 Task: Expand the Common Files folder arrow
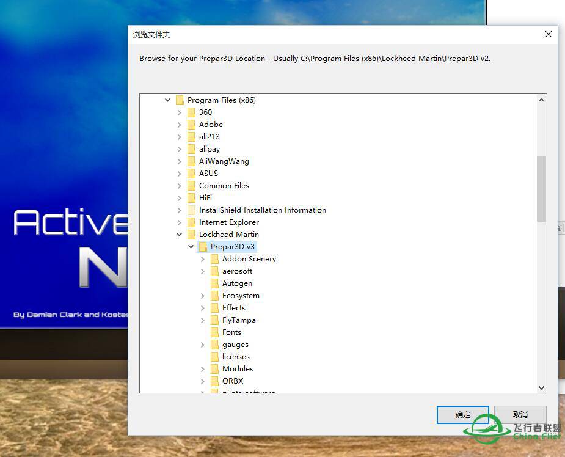tap(179, 186)
